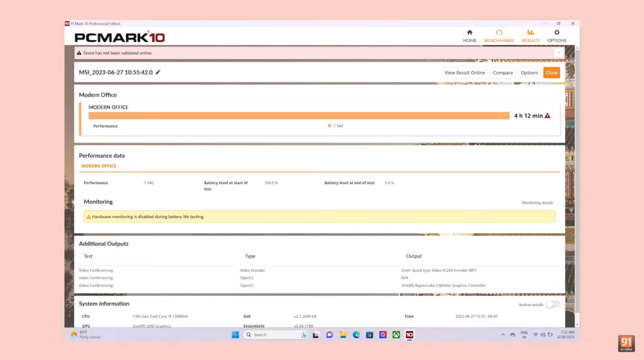Click pencil icon to rename result
Image resolution: width=644 pixels, height=360 pixels.
[158, 72]
